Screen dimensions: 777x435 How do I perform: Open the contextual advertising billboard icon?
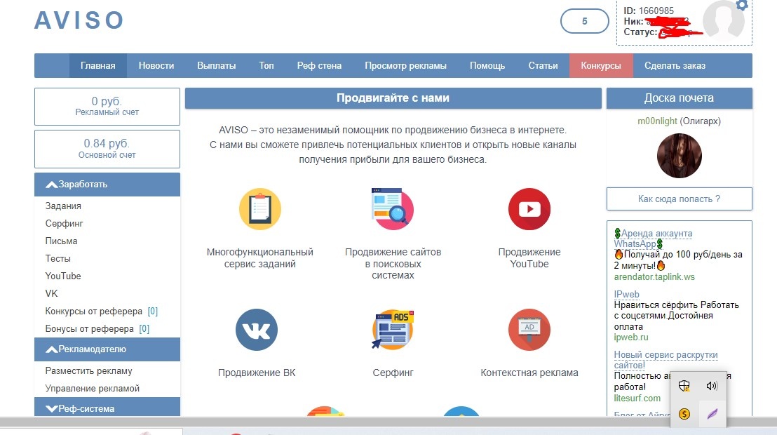(529, 329)
